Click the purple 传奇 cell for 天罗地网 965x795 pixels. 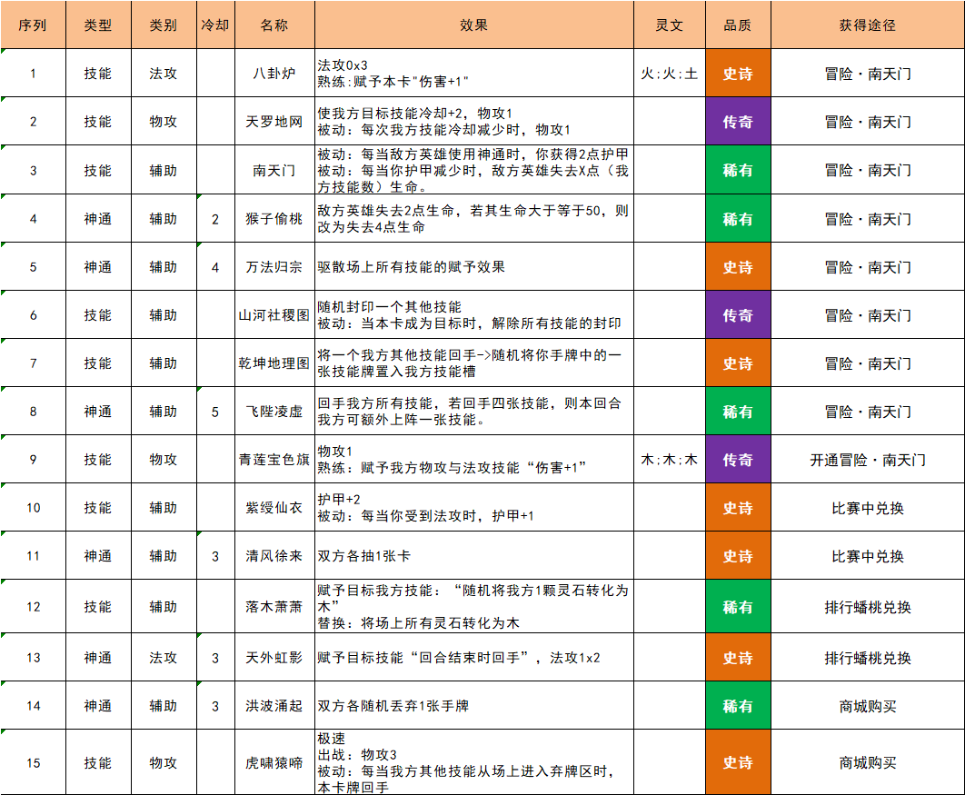[738, 121]
